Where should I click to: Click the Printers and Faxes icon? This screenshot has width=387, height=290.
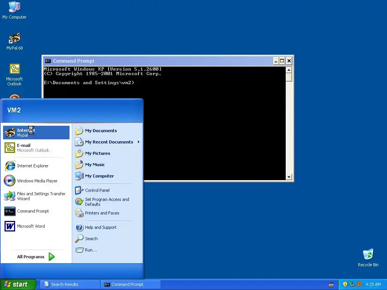pos(79,213)
